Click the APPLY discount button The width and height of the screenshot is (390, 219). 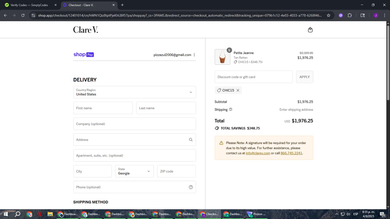(304, 77)
